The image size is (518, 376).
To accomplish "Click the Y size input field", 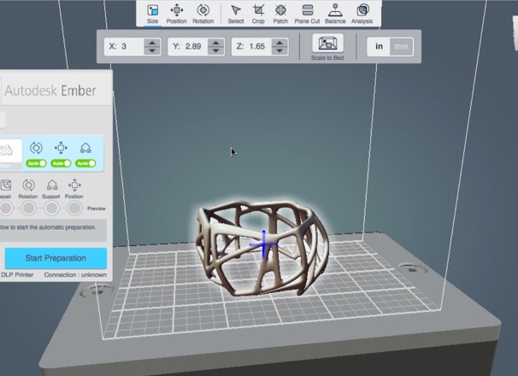I will 188,46.
